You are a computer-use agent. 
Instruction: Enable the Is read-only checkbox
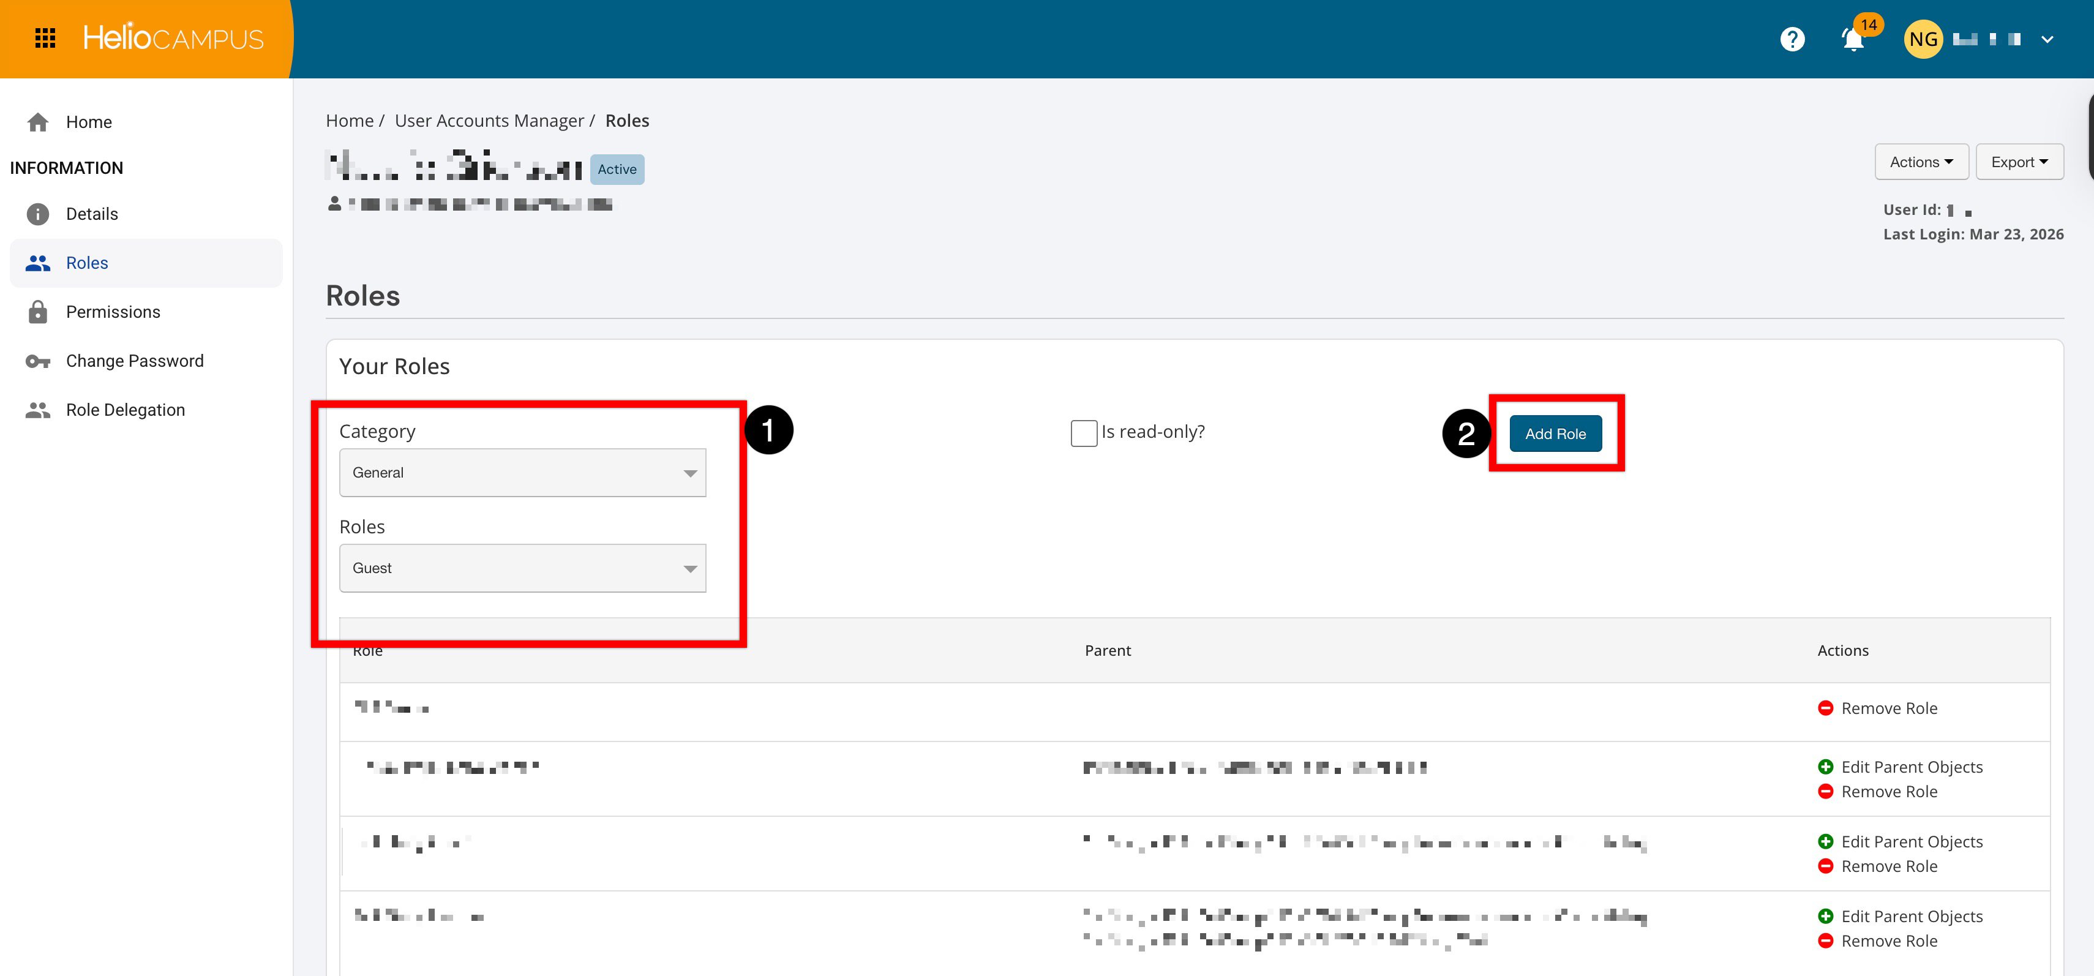pos(1084,433)
